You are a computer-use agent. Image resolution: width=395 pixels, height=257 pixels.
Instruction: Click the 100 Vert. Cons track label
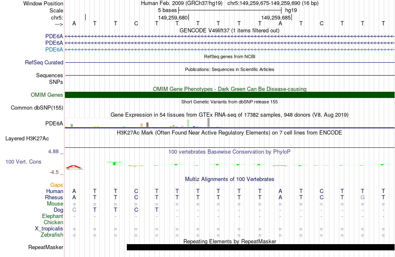23,162
